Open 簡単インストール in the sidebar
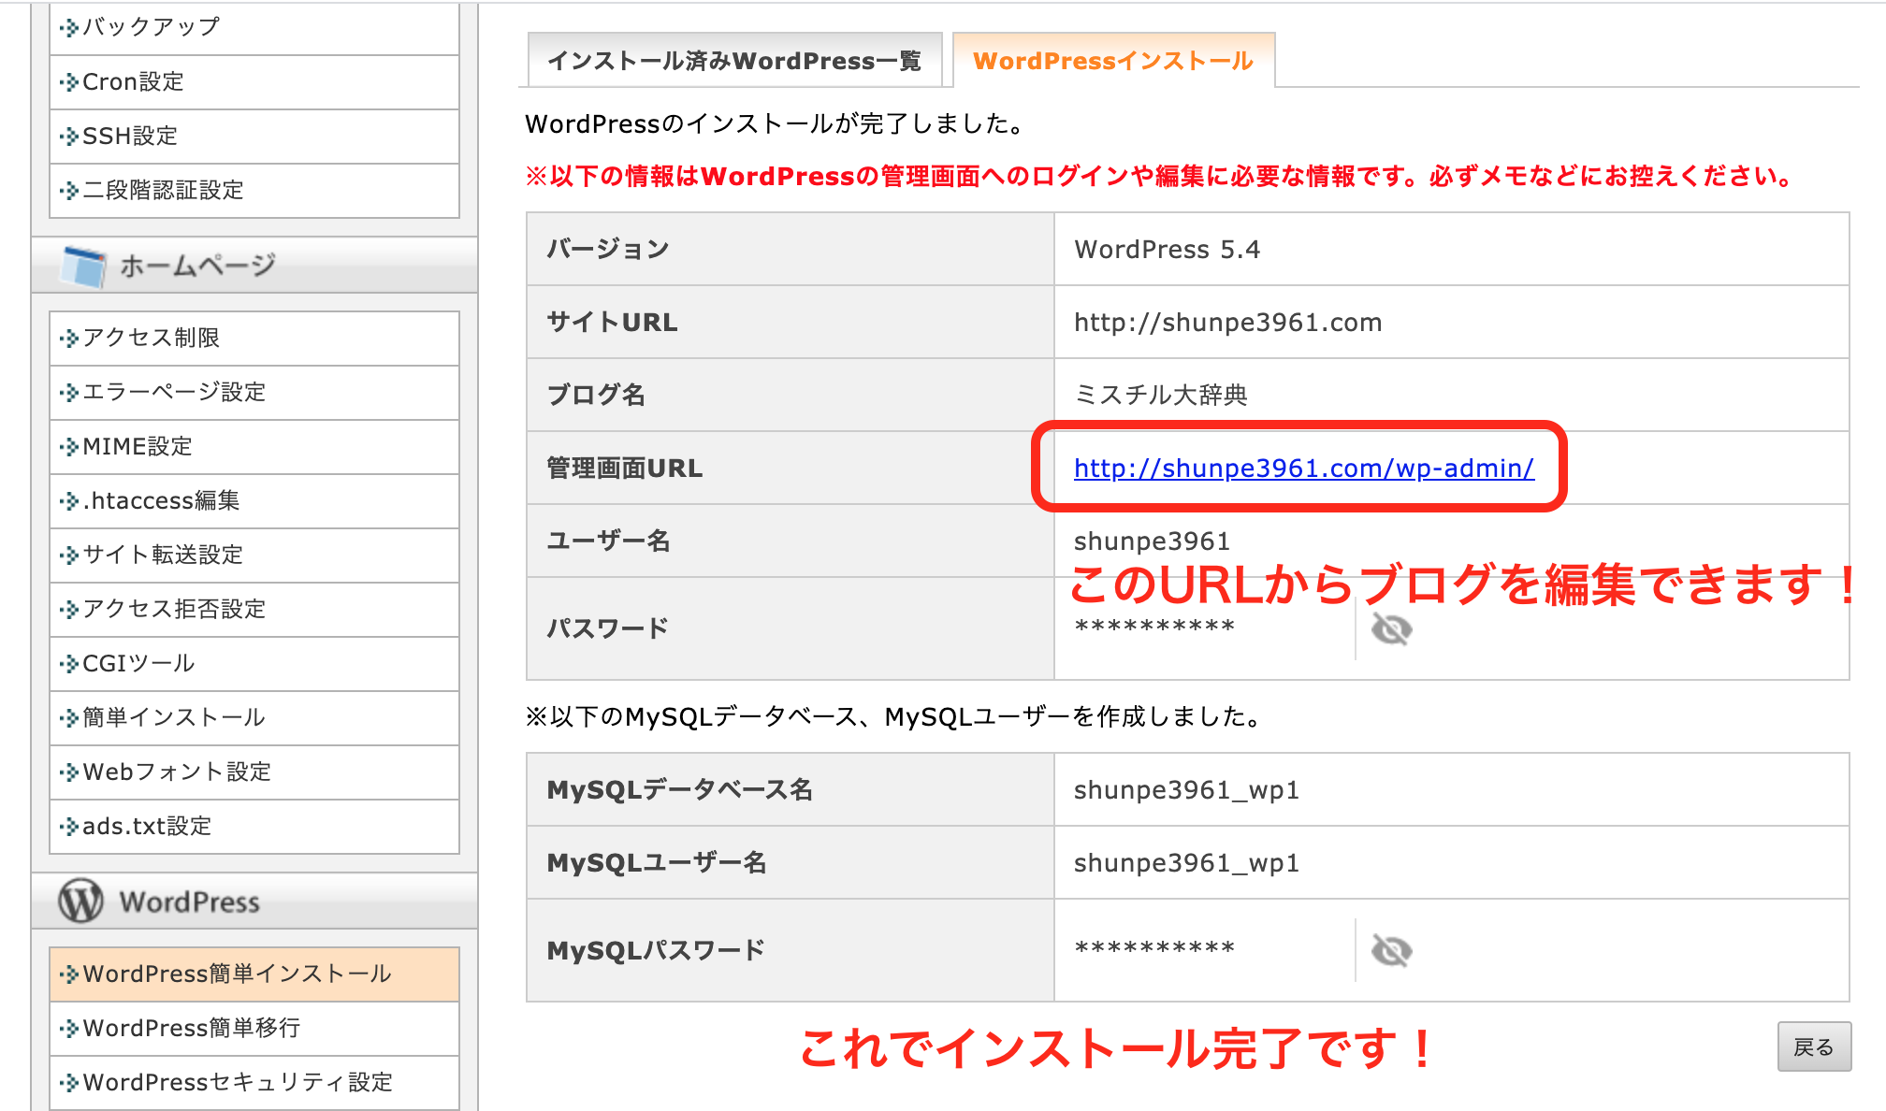This screenshot has height=1111, width=1886. (x=254, y=717)
